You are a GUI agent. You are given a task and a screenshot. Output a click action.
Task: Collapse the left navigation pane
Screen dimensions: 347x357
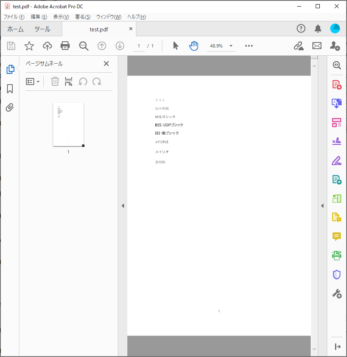[123, 206]
